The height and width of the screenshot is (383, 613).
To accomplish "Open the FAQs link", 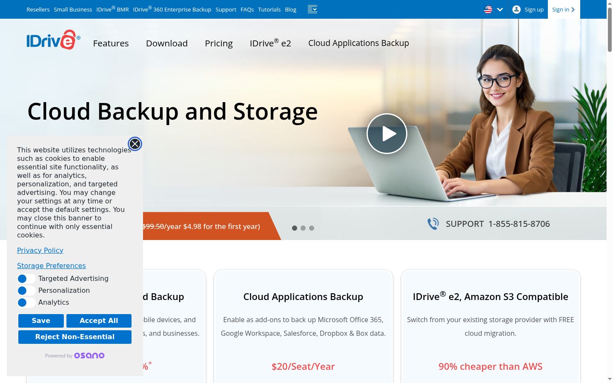I will pyautogui.click(x=247, y=9).
